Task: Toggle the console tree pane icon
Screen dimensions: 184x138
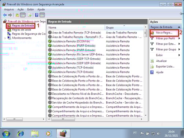Action: pyautogui.click(x=23, y=15)
